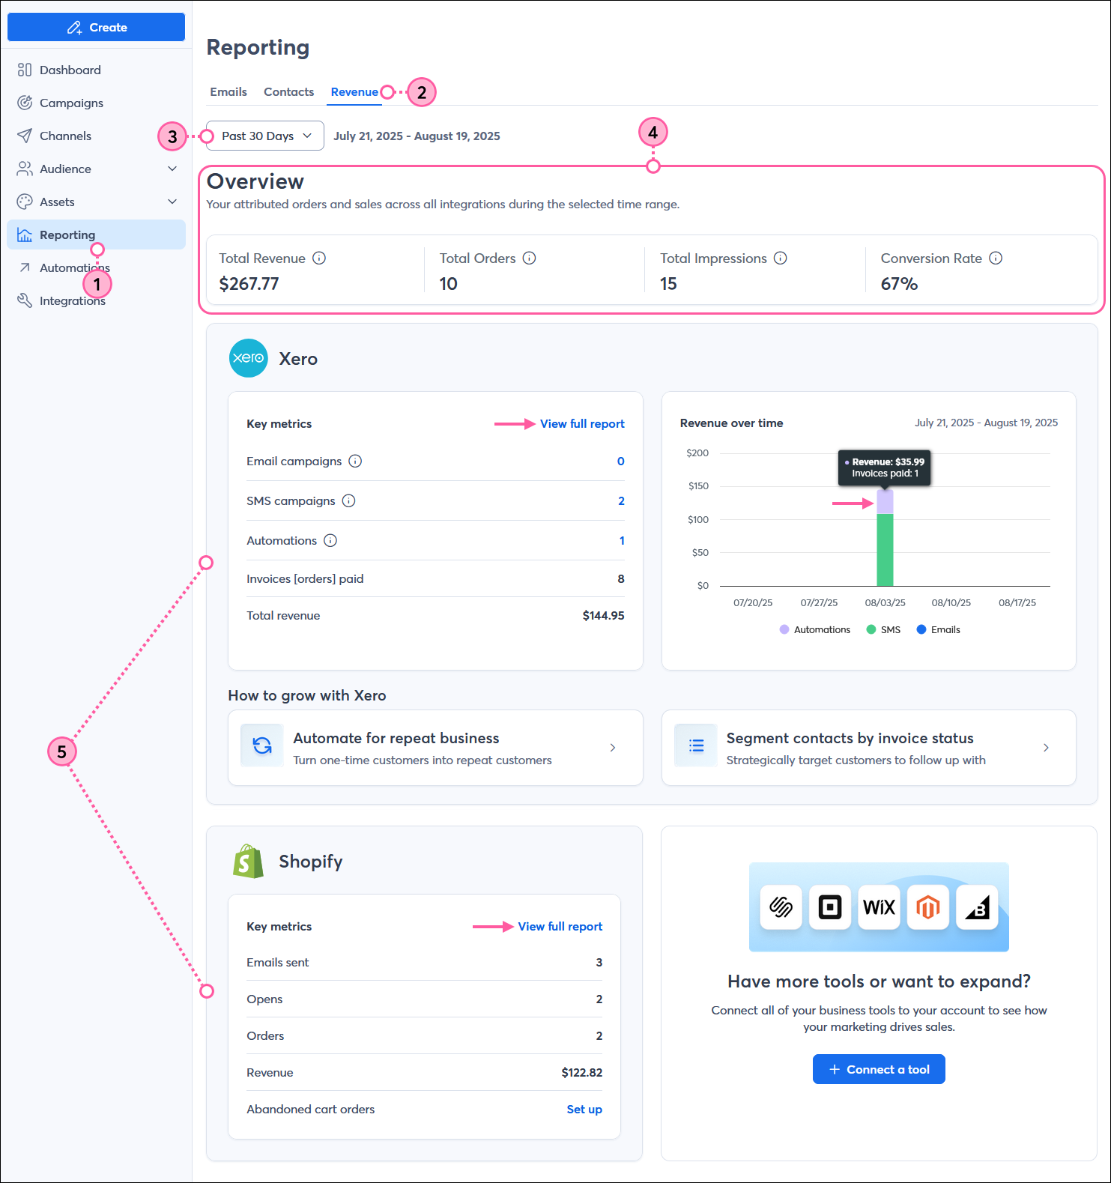The width and height of the screenshot is (1111, 1183).
Task: Click the Total Revenue $267.77 figure
Action: [x=249, y=284]
